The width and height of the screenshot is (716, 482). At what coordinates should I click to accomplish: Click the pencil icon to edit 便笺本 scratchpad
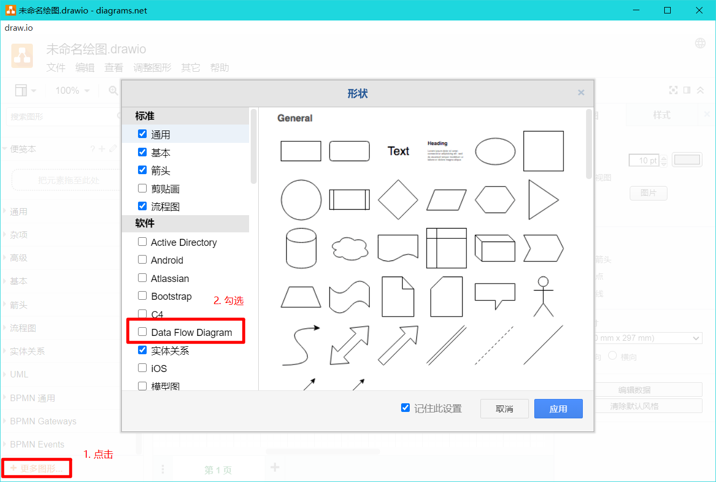pos(114,150)
